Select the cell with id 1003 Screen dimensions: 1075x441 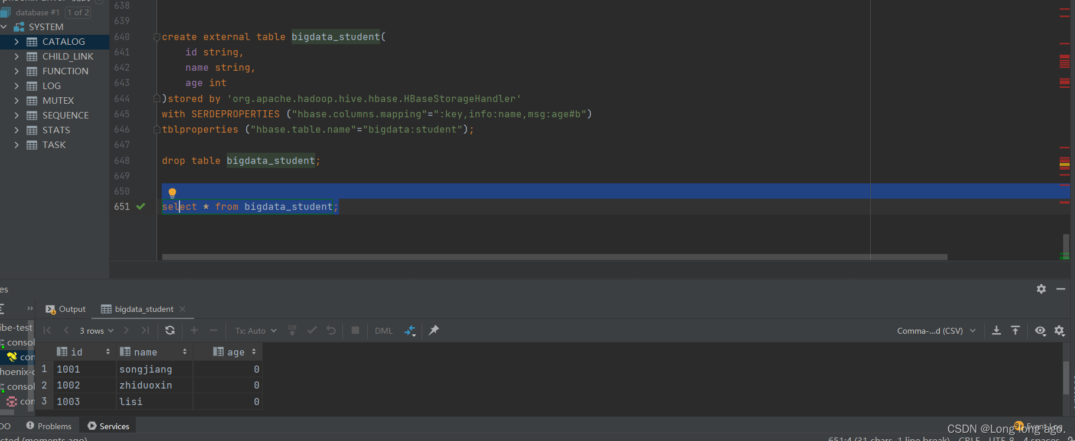[84, 401]
